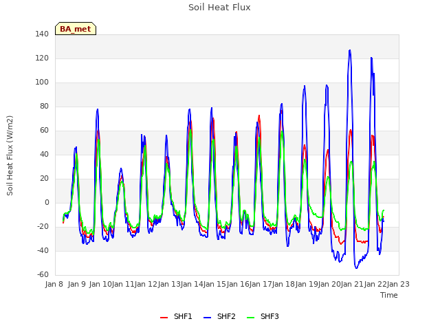Click the Jan 12 tick label
Viewport: 440px width, 330px height.
click(146, 284)
